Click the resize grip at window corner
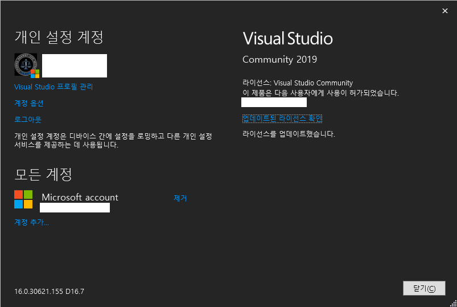 click(x=453, y=303)
